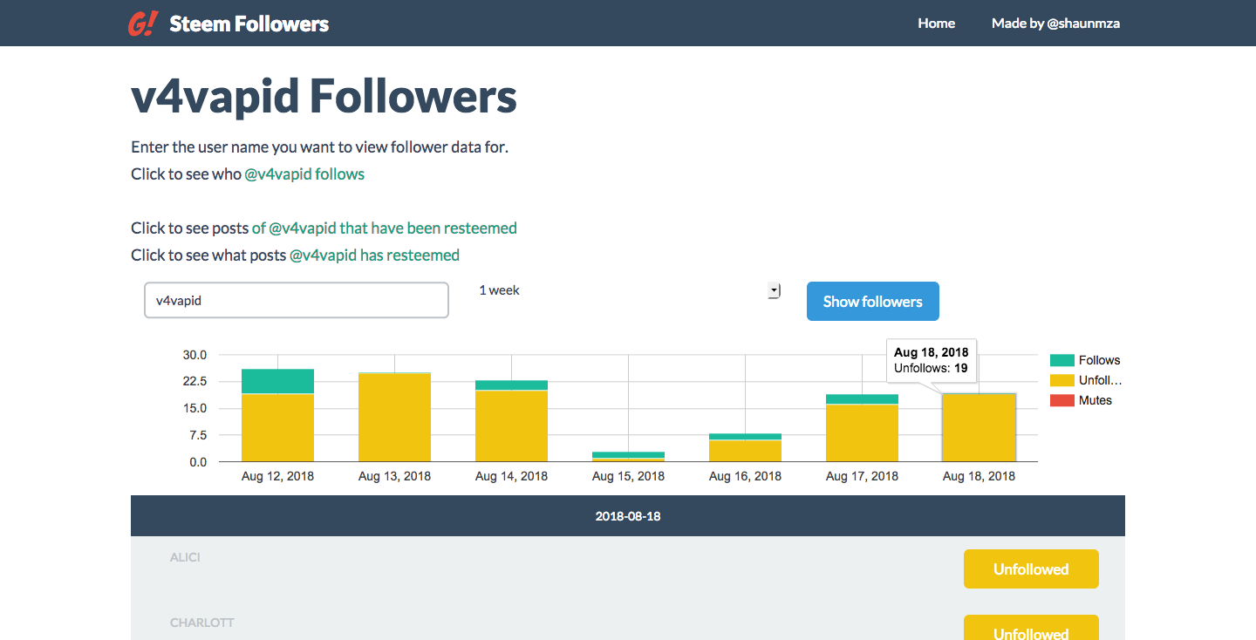This screenshot has height=640, width=1256.
Task: Open the @v4vapid follows link
Action: (x=304, y=174)
